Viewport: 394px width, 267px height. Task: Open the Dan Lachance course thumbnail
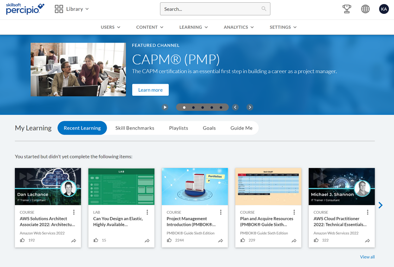pyautogui.click(x=48, y=186)
